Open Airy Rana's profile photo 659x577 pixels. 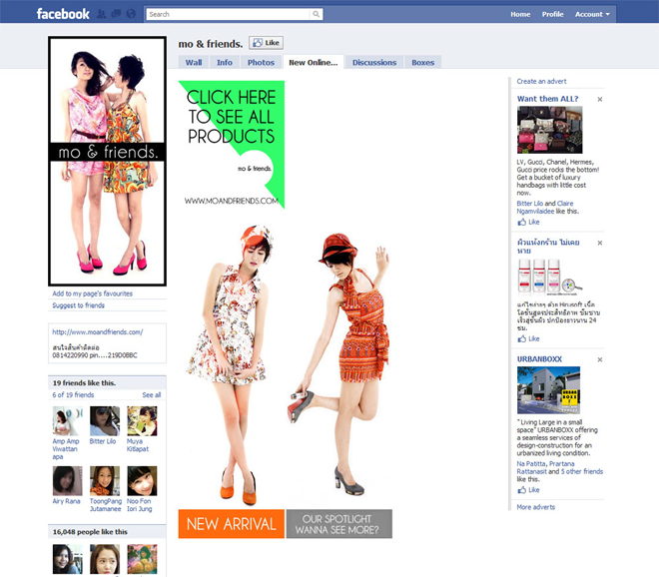[x=67, y=481]
